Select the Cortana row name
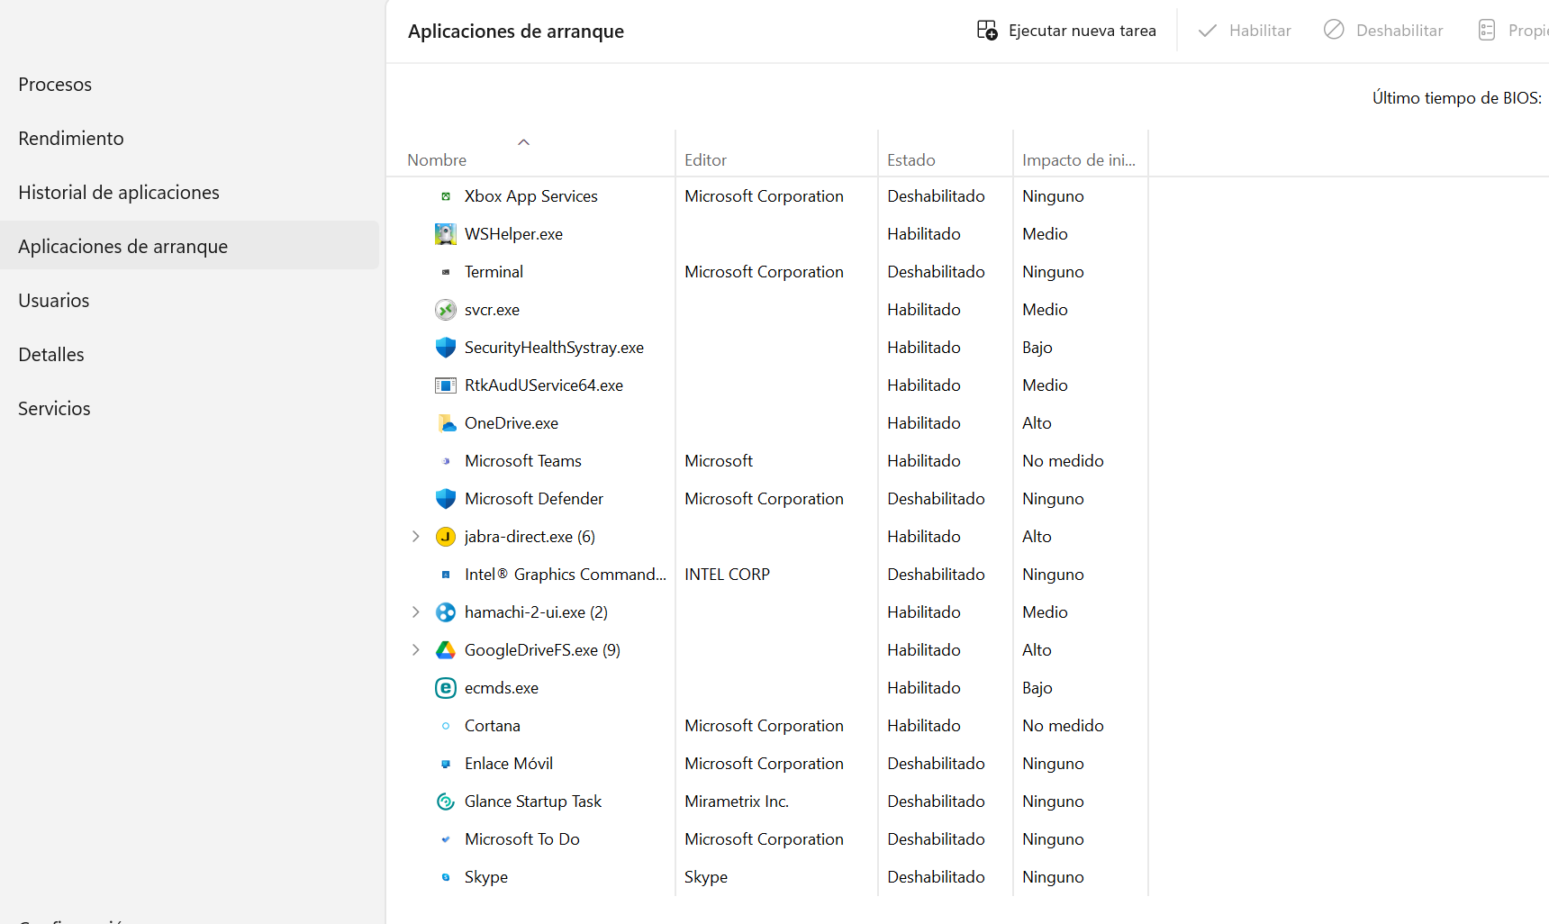 click(493, 726)
